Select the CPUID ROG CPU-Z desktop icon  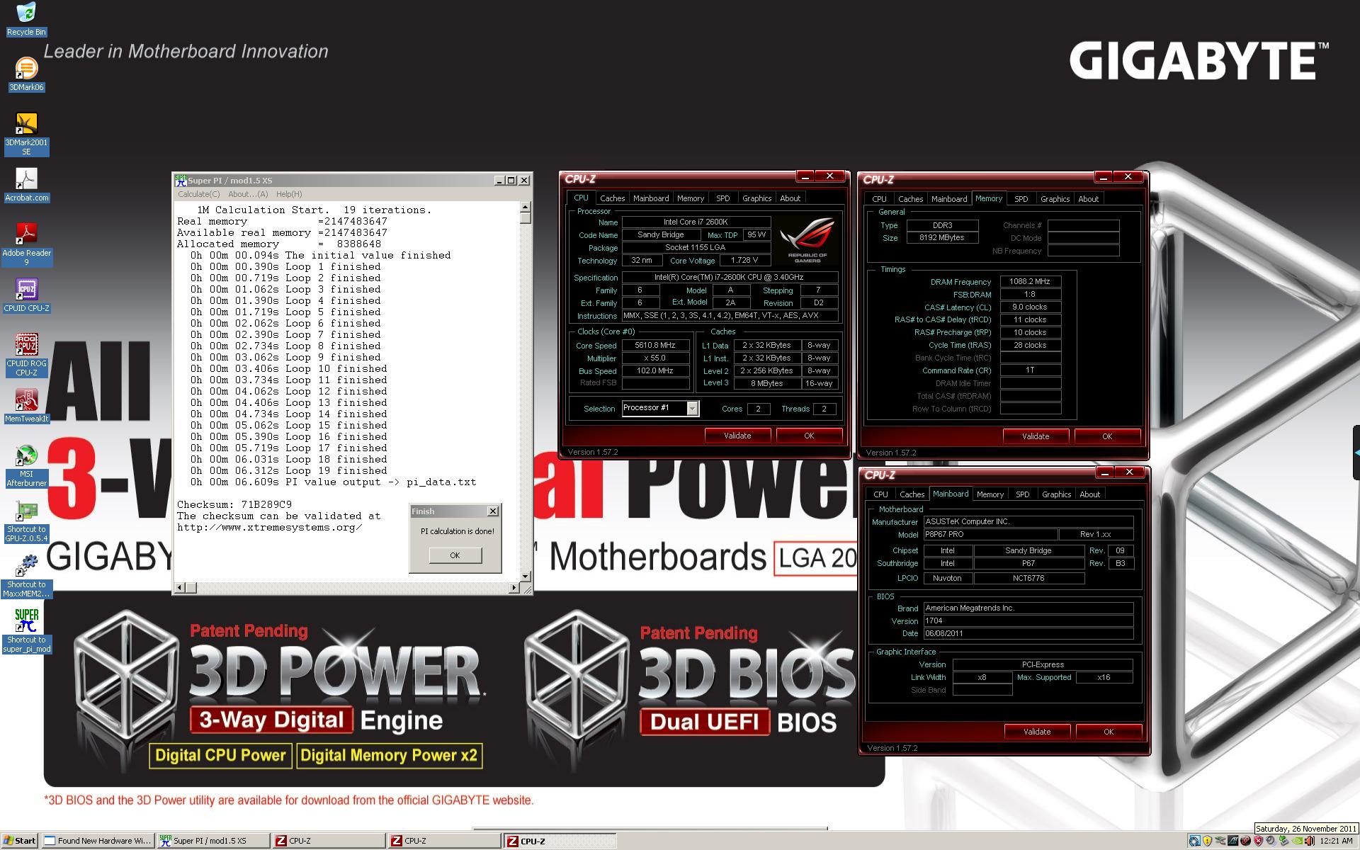[x=26, y=355]
